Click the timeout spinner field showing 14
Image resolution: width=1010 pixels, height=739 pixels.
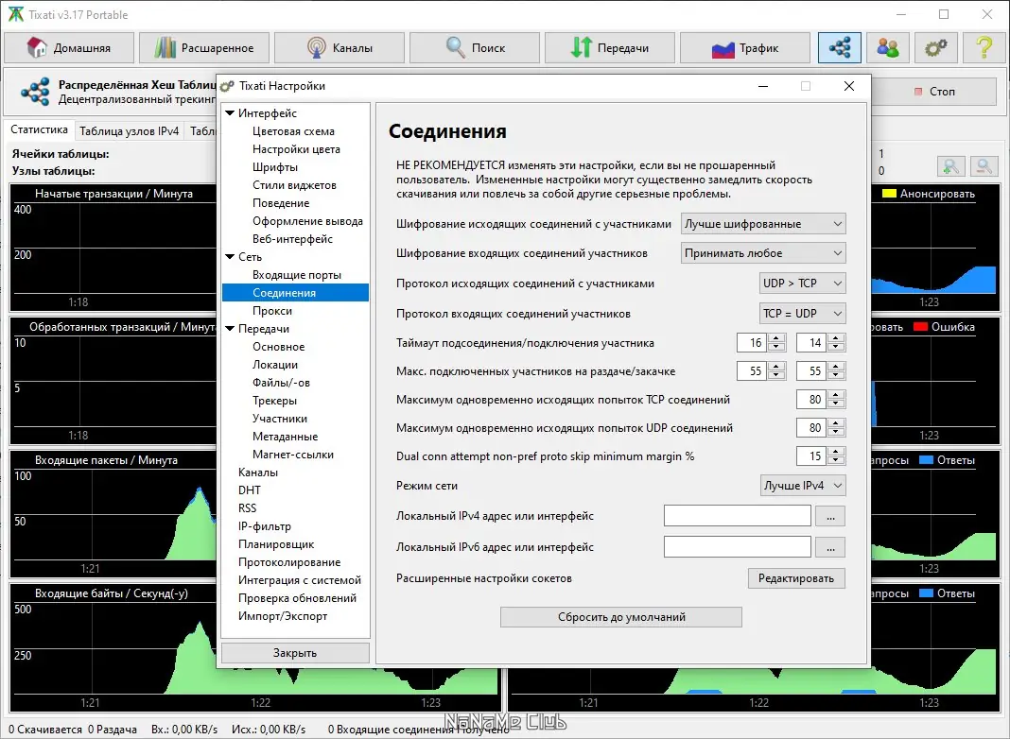811,343
